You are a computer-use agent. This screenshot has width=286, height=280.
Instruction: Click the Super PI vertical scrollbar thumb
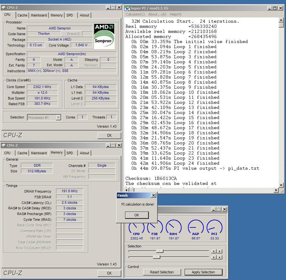tap(281, 25)
